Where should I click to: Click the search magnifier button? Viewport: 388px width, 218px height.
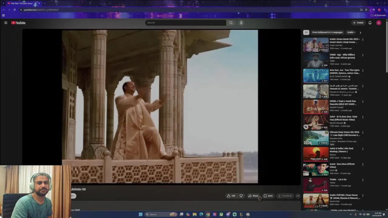click(231, 23)
